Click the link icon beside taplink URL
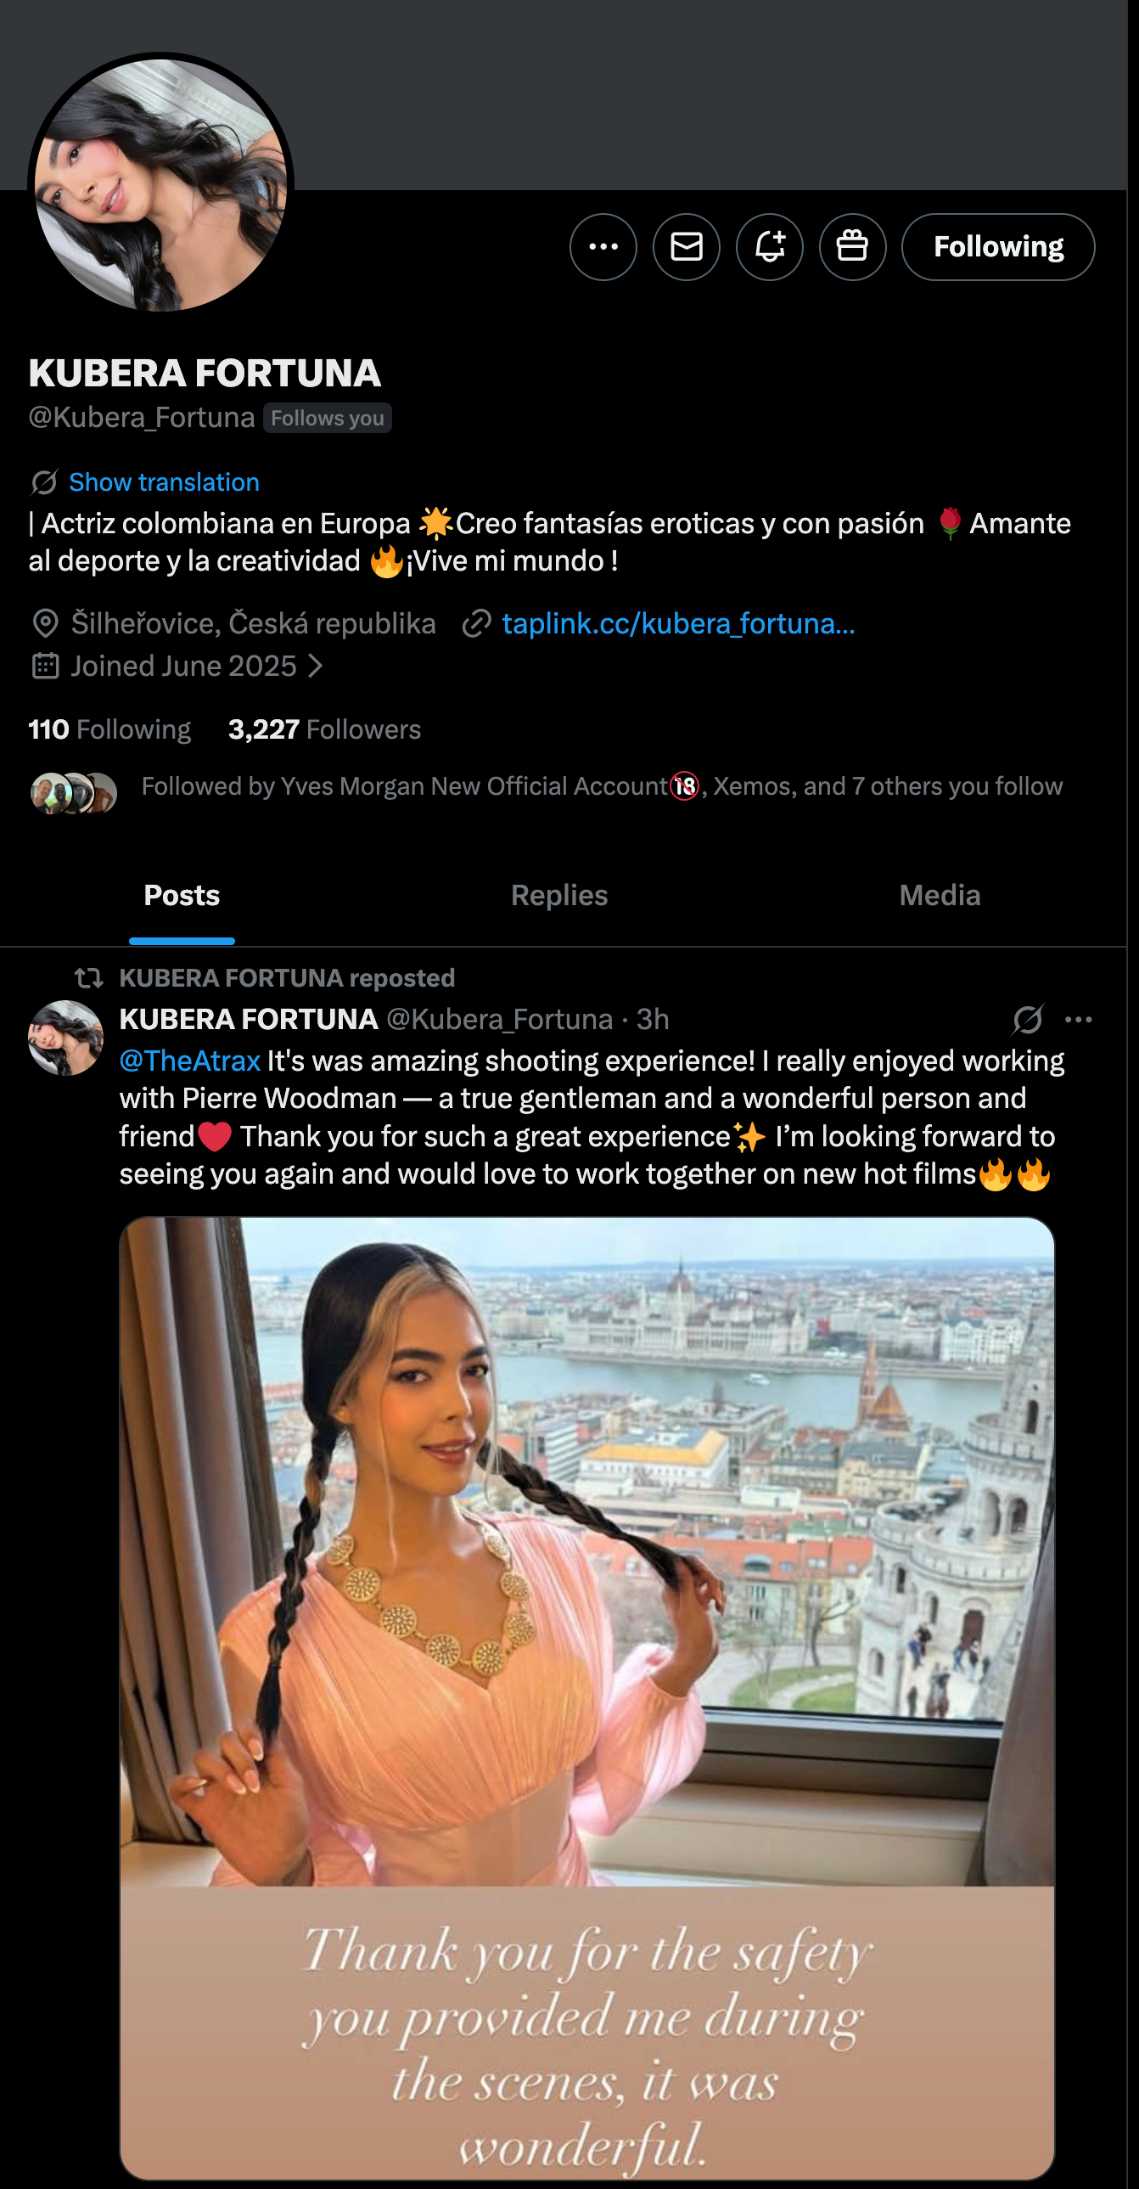Image resolution: width=1139 pixels, height=2189 pixels. click(476, 624)
